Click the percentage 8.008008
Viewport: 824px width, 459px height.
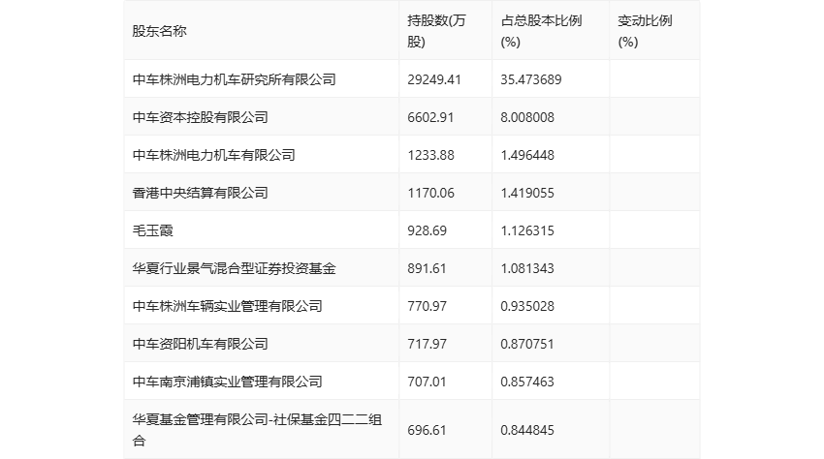click(x=527, y=117)
